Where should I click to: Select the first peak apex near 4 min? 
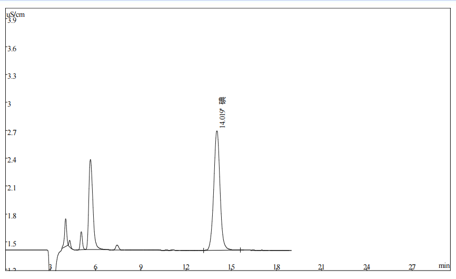tap(66, 219)
